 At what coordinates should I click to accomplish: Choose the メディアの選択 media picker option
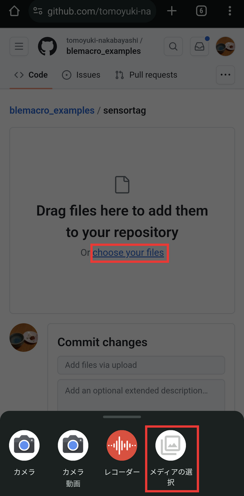pyautogui.click(x=171, y=459)
